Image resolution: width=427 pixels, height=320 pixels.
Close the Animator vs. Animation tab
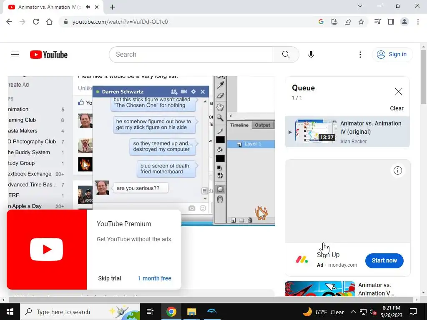tap(97, 7)
